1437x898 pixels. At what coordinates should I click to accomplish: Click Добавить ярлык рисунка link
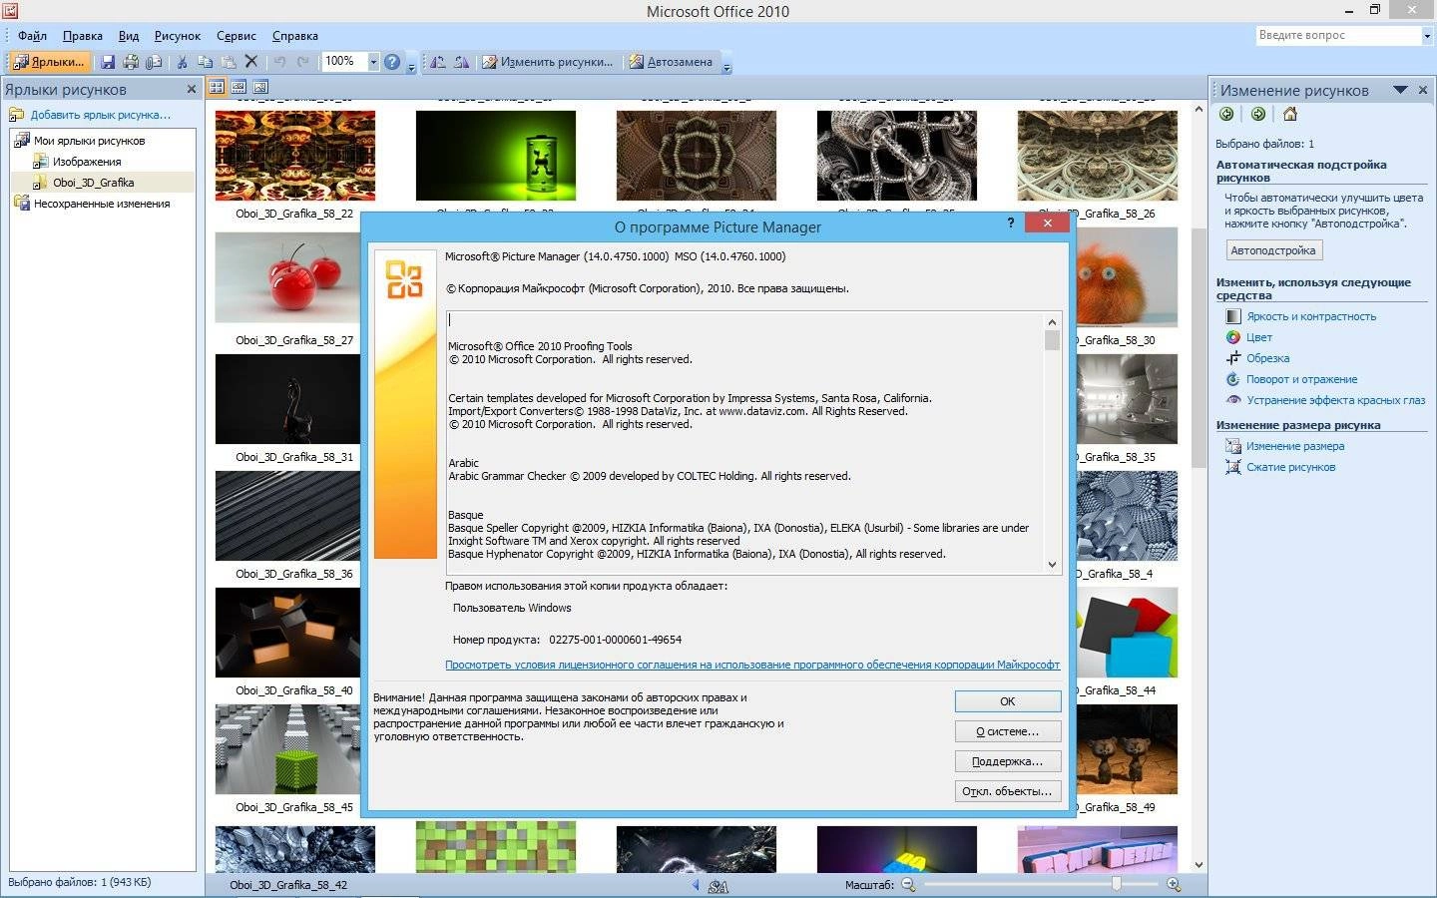[x=100, y=115]
